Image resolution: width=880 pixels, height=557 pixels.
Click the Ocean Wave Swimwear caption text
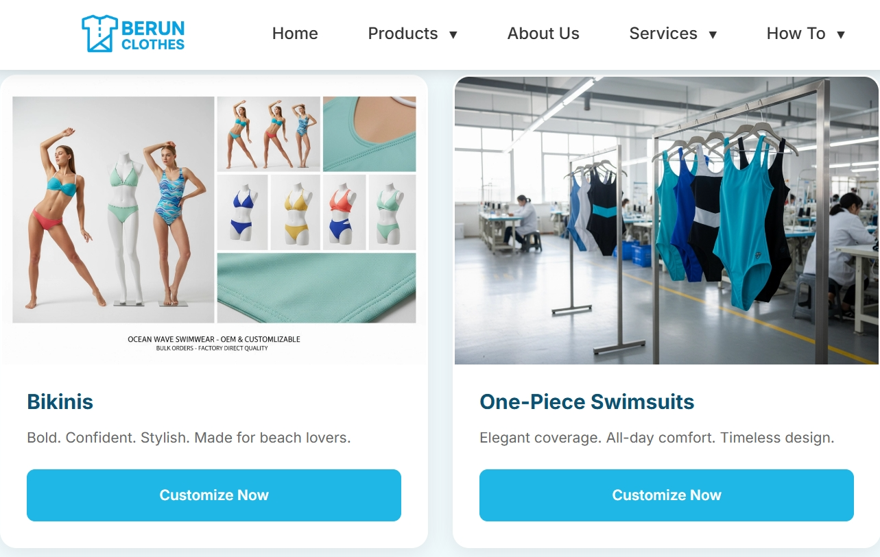[214, 339]
